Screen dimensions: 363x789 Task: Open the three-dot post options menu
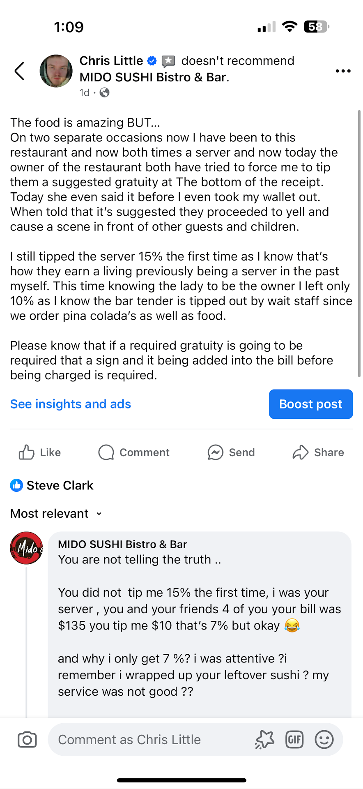(x=343, y=71)
